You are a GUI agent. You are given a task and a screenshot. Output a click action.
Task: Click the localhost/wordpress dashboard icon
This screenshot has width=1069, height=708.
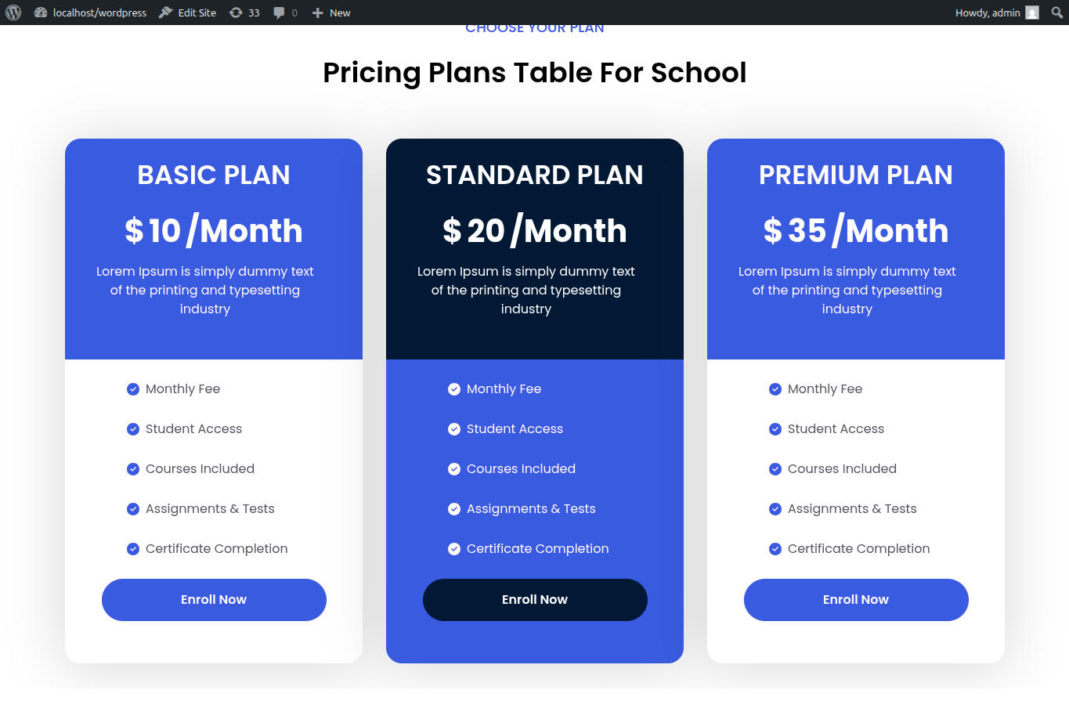pyautogui.click(x=41, y=13)
